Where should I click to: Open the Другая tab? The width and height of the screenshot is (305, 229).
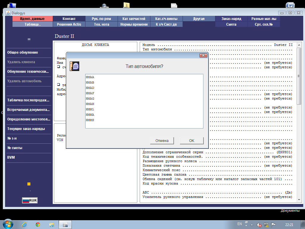(199, 19)
